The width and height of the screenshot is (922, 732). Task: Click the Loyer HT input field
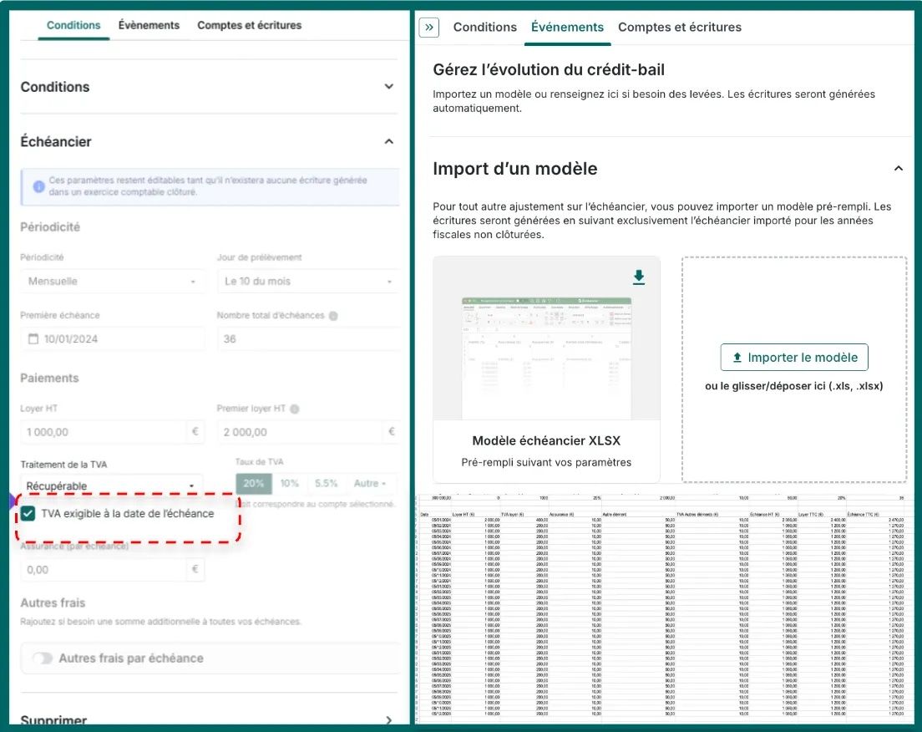click(102, 432)
